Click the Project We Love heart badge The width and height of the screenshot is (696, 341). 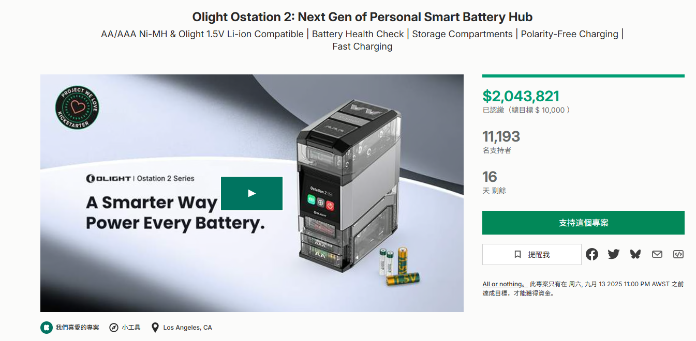click(77, 107)
